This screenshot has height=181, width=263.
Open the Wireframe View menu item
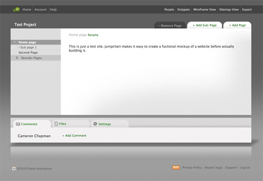[205, 10]
